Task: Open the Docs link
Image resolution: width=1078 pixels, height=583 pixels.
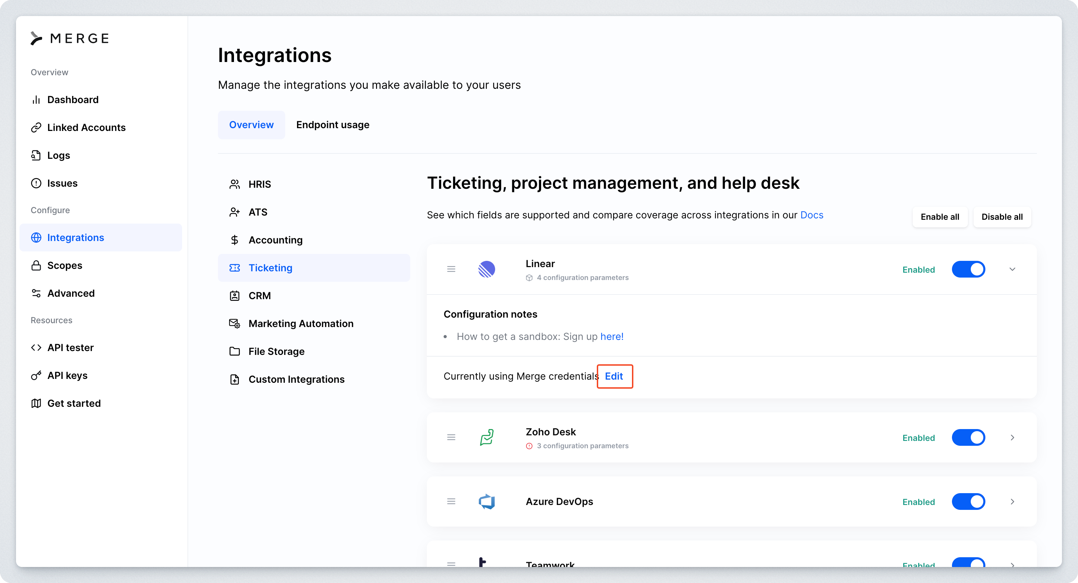Action: pos(811,215)
